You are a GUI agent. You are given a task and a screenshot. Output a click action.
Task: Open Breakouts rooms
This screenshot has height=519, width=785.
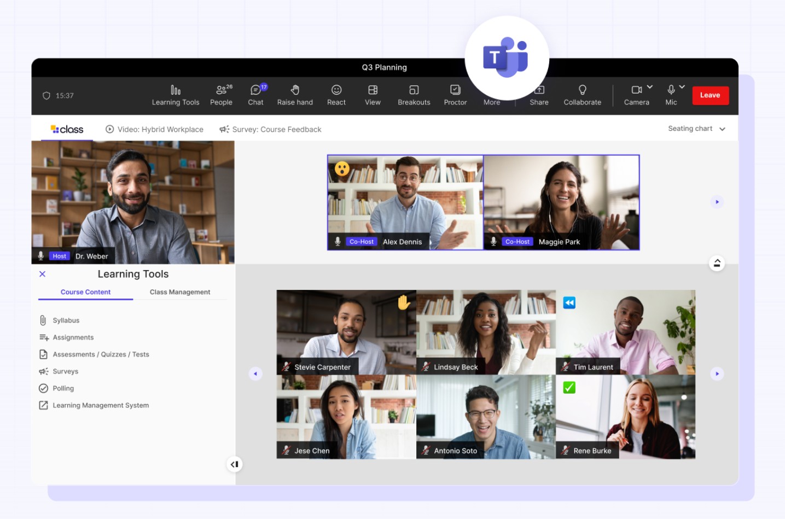(414, 95)
